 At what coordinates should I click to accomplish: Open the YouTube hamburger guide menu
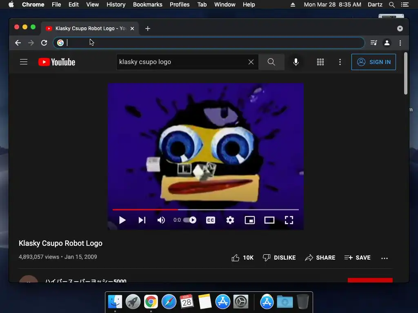tap(24, 62)
